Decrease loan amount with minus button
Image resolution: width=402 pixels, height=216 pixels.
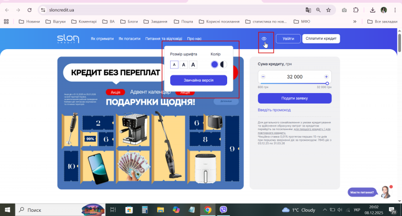point(263,76)
